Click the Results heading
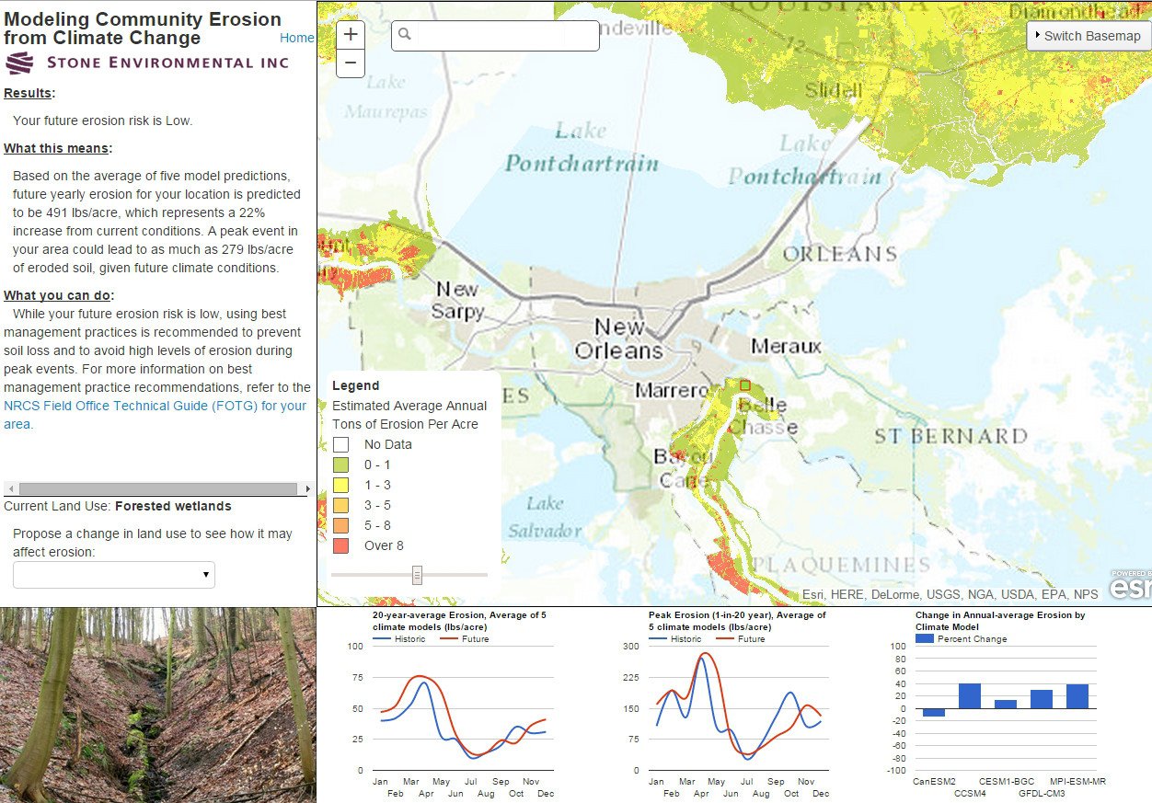This screenshot has width=1152, height=803. [29, 93]
